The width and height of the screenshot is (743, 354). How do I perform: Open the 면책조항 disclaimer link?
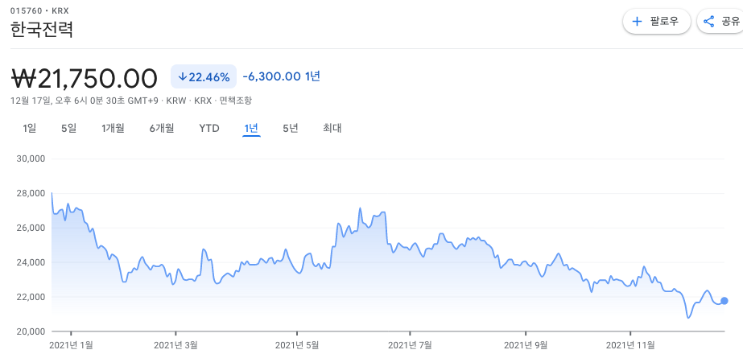(236, 101)
